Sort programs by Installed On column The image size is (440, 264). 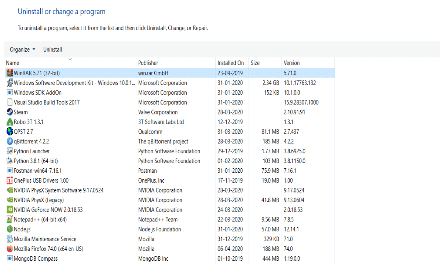click(230, 63)
